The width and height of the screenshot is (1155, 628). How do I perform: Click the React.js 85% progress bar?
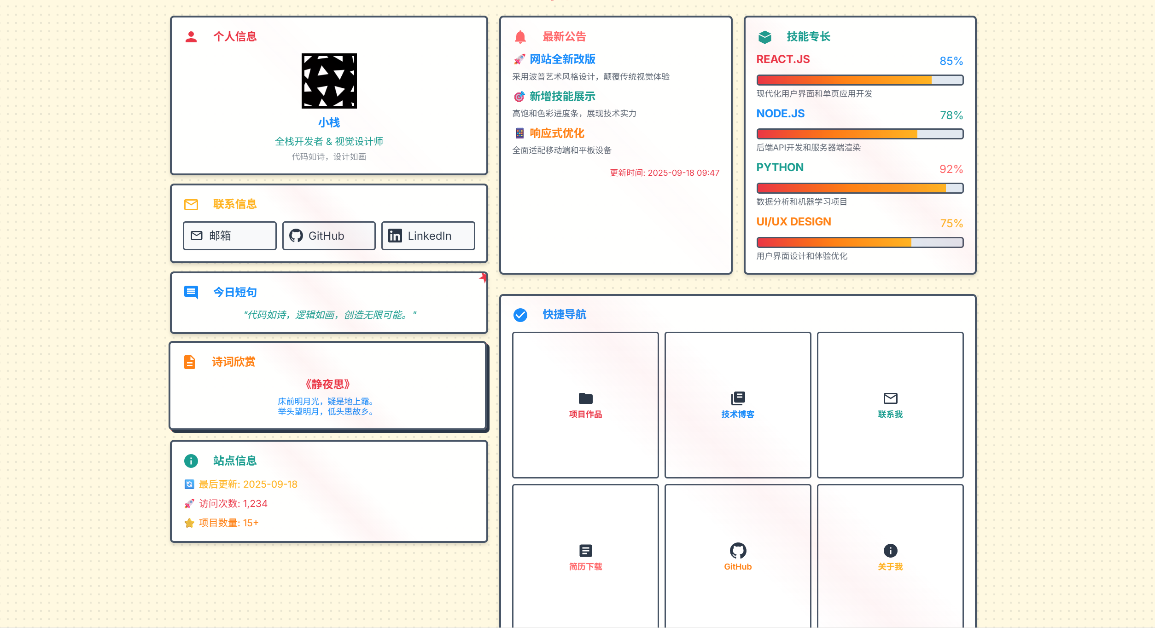(860, 80)
